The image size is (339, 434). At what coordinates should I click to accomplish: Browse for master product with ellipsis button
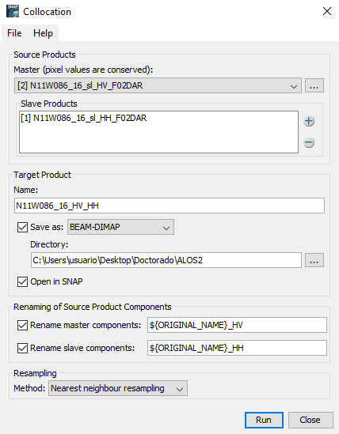[314, 85]
